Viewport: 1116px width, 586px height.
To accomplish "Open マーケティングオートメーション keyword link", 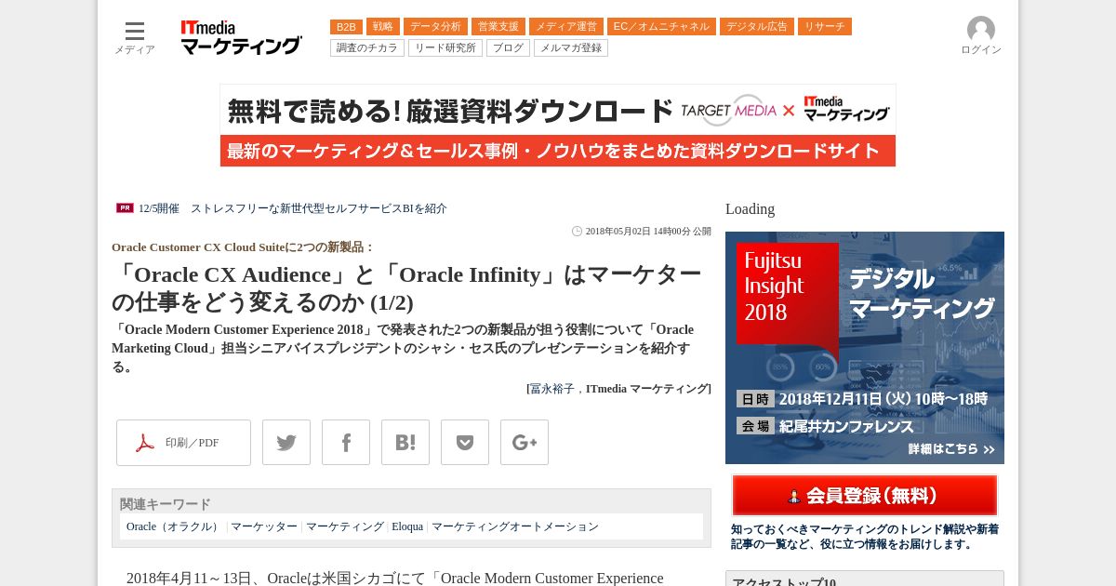I will tap(515, 526).
